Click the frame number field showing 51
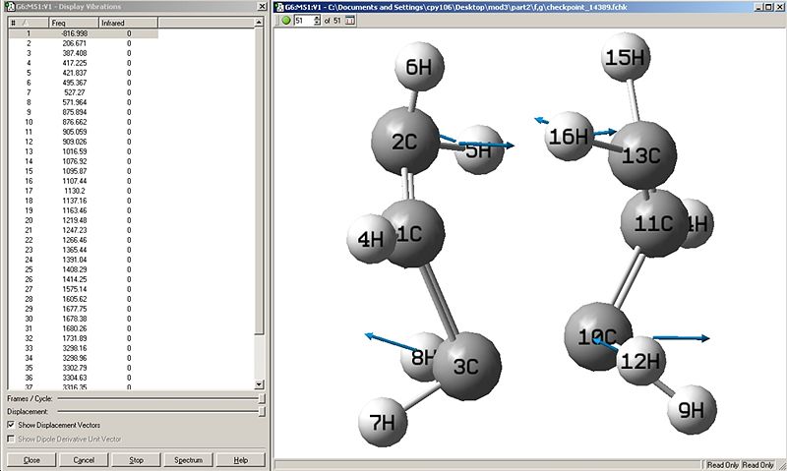 click(x=304, y=21)
